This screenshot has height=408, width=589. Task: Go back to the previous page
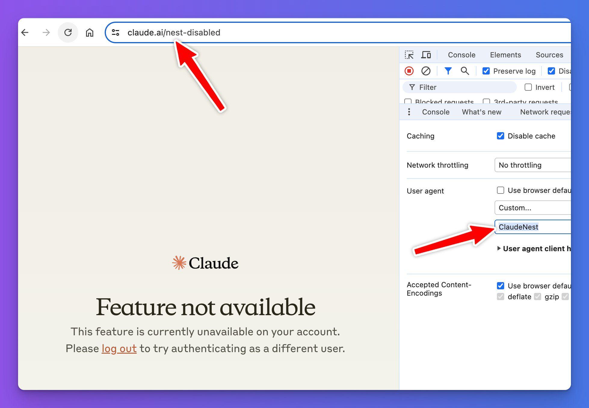[x=25, y=32]
